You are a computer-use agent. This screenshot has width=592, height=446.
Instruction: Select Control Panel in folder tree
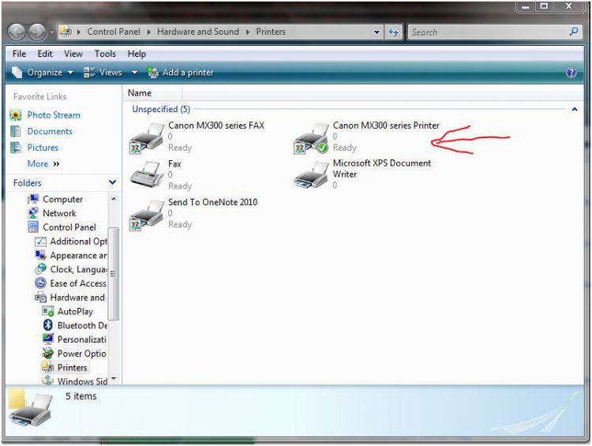click(x=69, y=227)
